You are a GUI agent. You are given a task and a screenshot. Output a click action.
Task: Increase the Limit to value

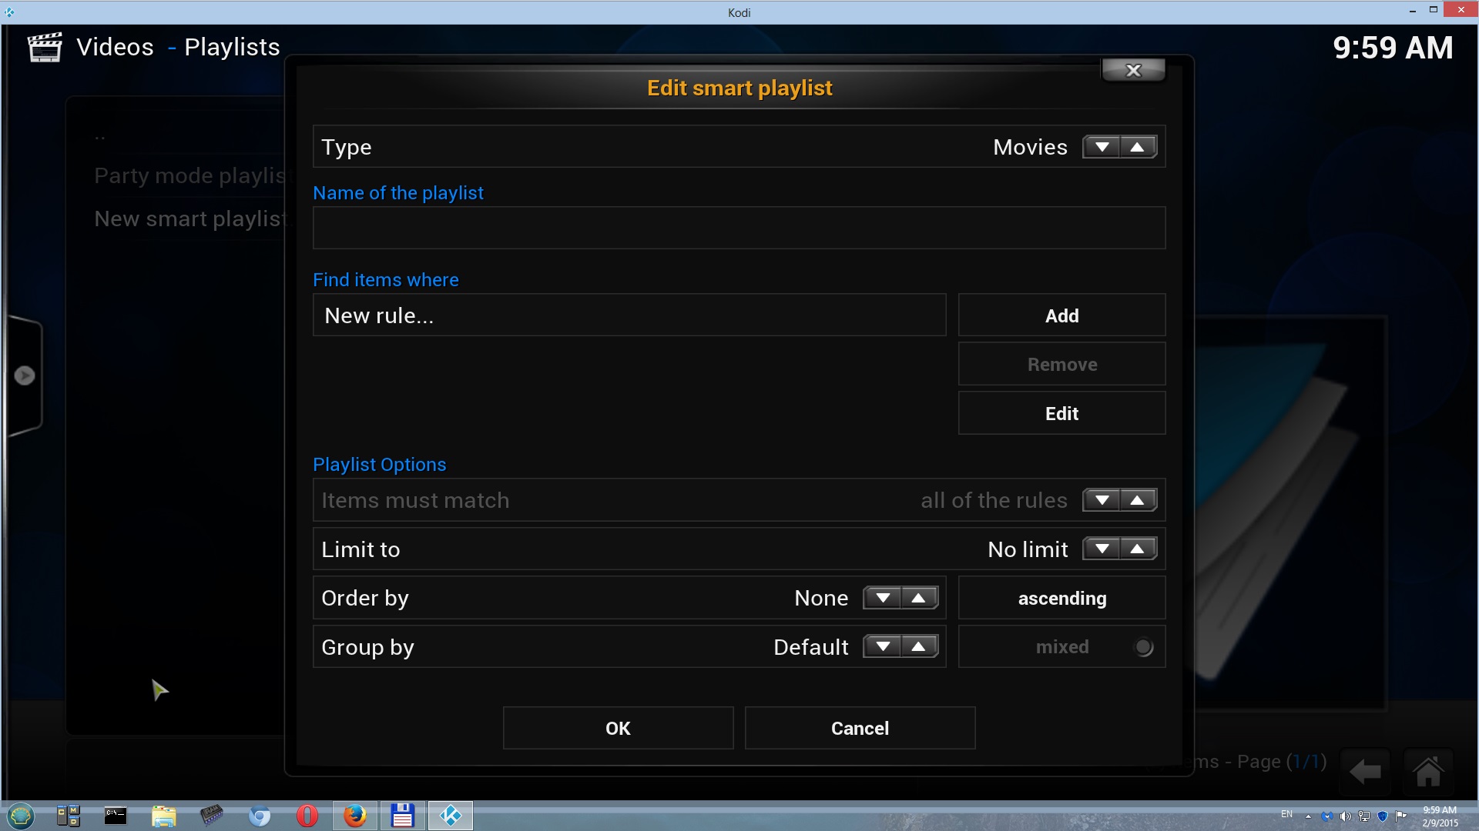click(x=1138, y=549)
